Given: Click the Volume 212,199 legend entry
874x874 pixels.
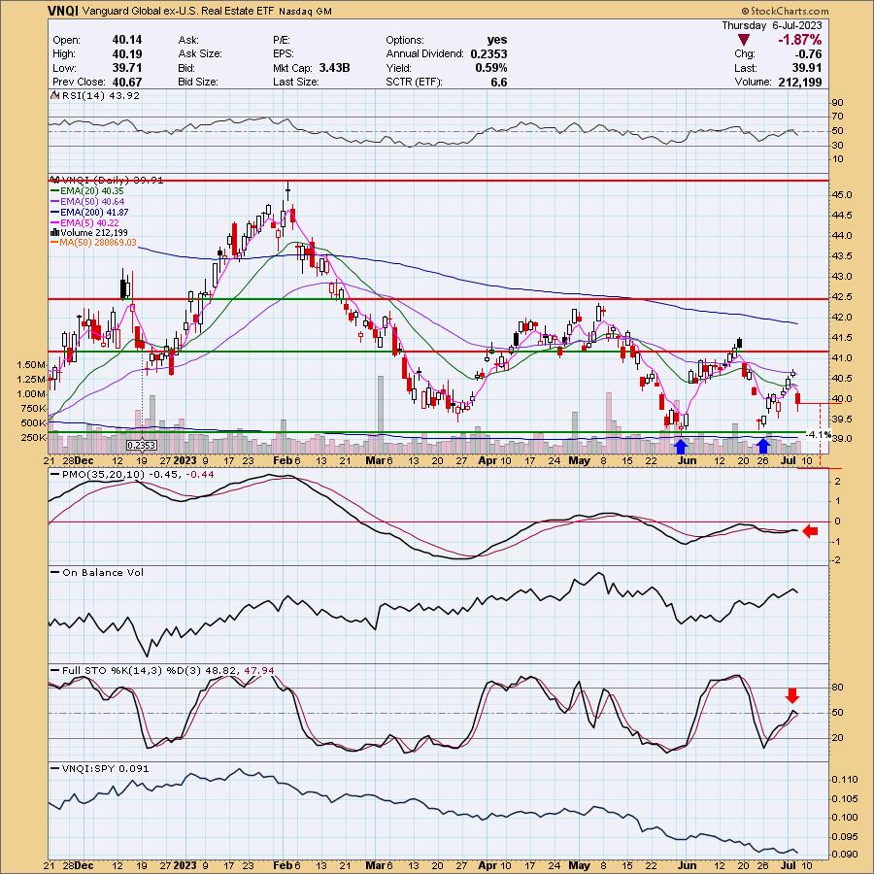Looking at the screenshot, I should [x=89, y=233].
